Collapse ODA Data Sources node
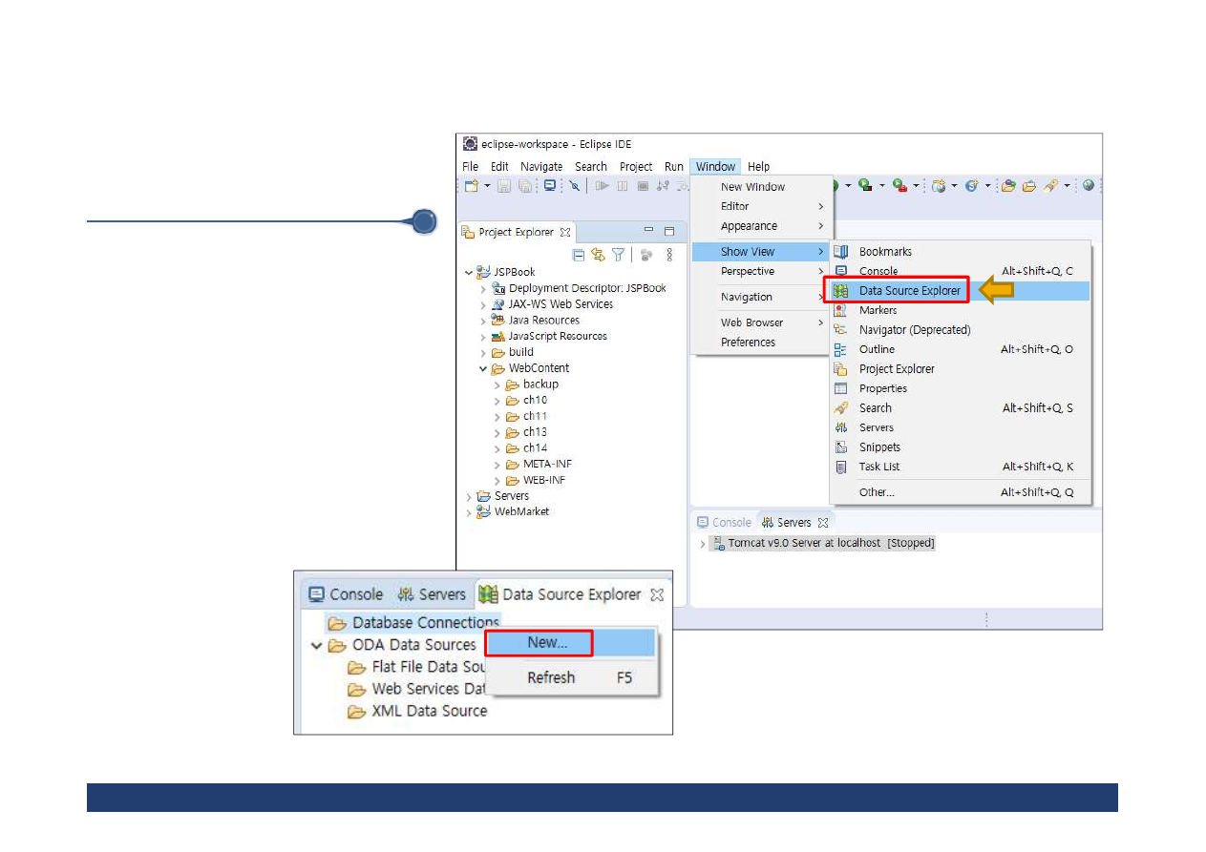This screenshot has height=852, width=1206. click(316, 645)
